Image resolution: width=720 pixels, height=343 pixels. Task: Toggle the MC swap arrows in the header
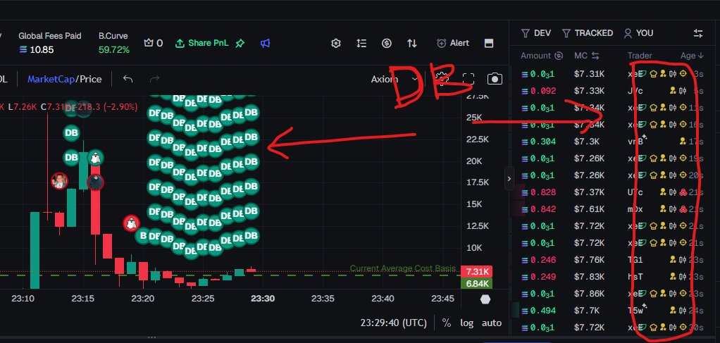[595, 56]
